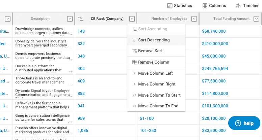Open the Statistics chart icon
Screen dimensions: 262x140
click(x=169, y=6)
